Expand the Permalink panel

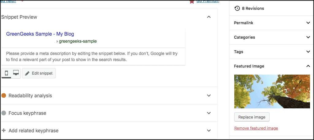(x=308, y=23)
